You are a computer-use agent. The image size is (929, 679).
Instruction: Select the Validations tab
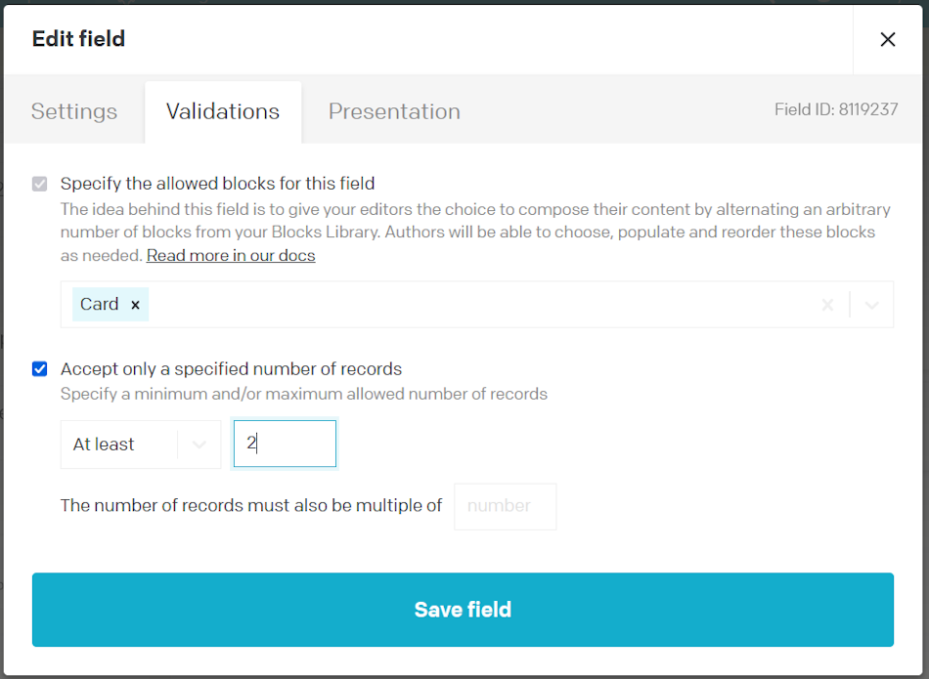coord(223,110)
